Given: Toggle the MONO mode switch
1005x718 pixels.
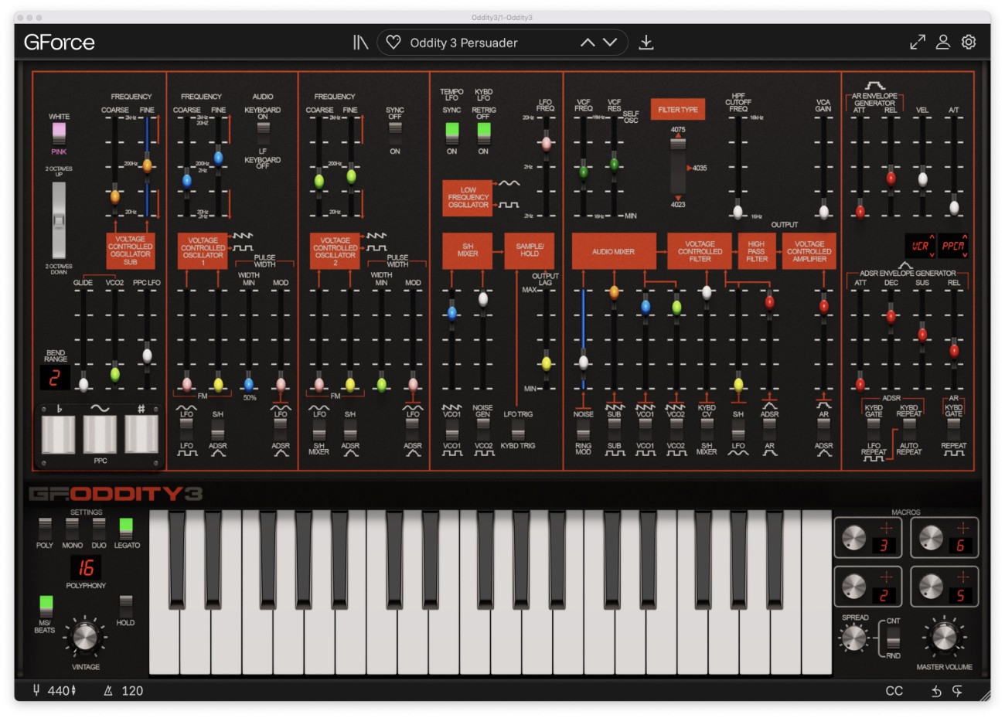Looking at the screenshot, I should pyautogui.click(x=72, y=529).
